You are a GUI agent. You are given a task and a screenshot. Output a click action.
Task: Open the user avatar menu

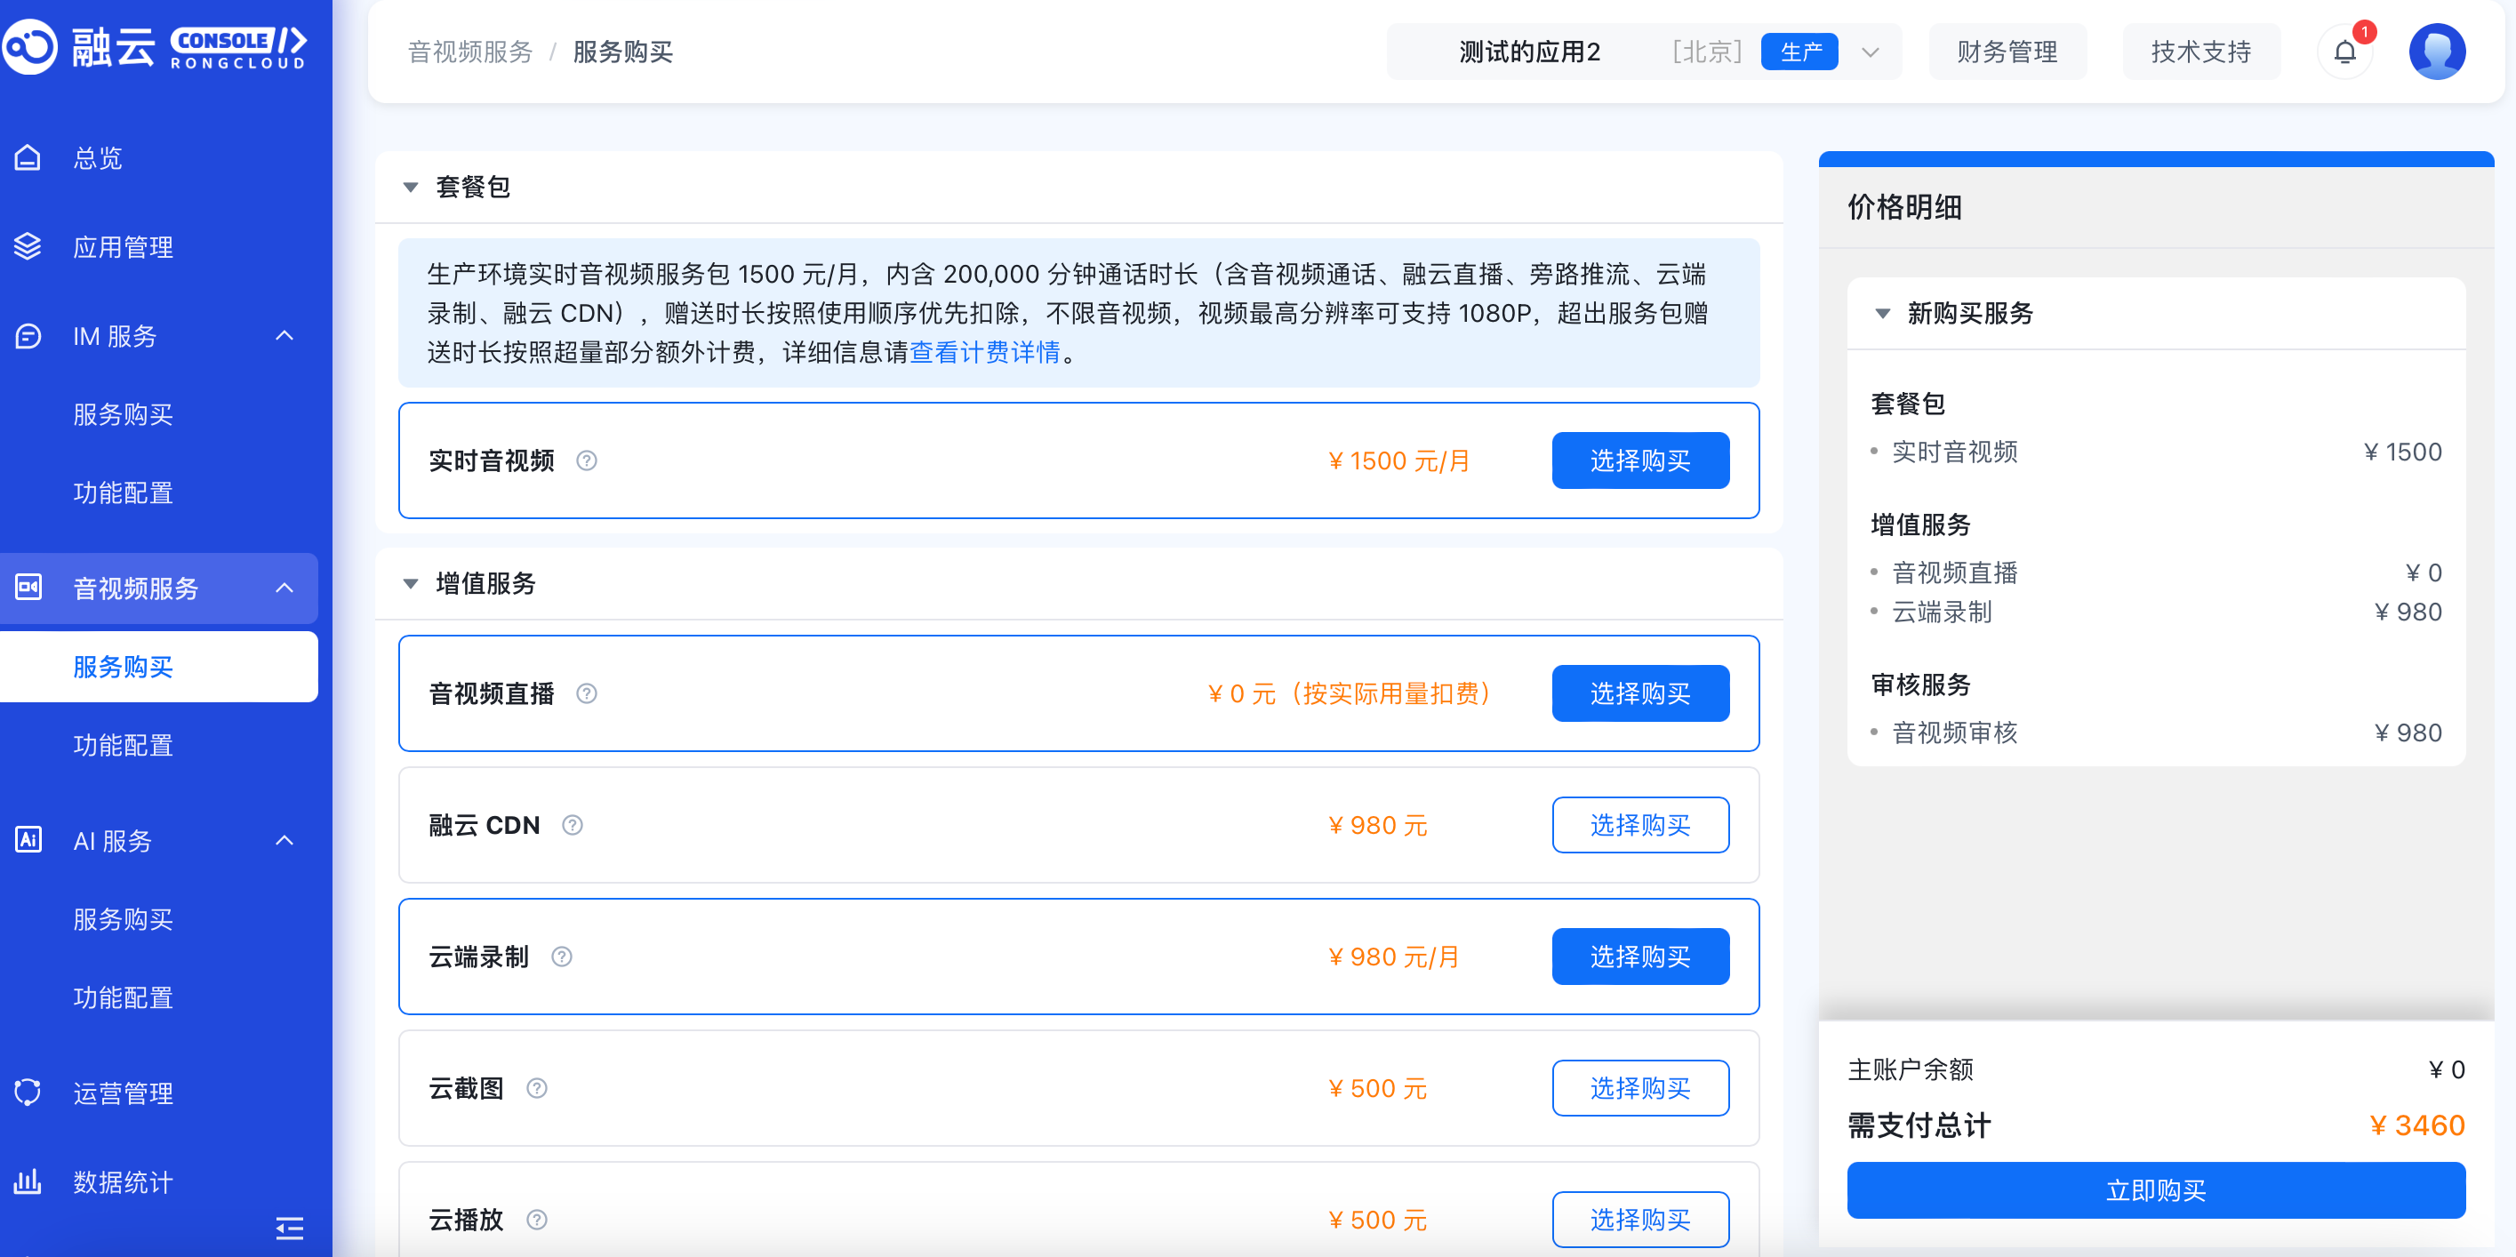2436,52
